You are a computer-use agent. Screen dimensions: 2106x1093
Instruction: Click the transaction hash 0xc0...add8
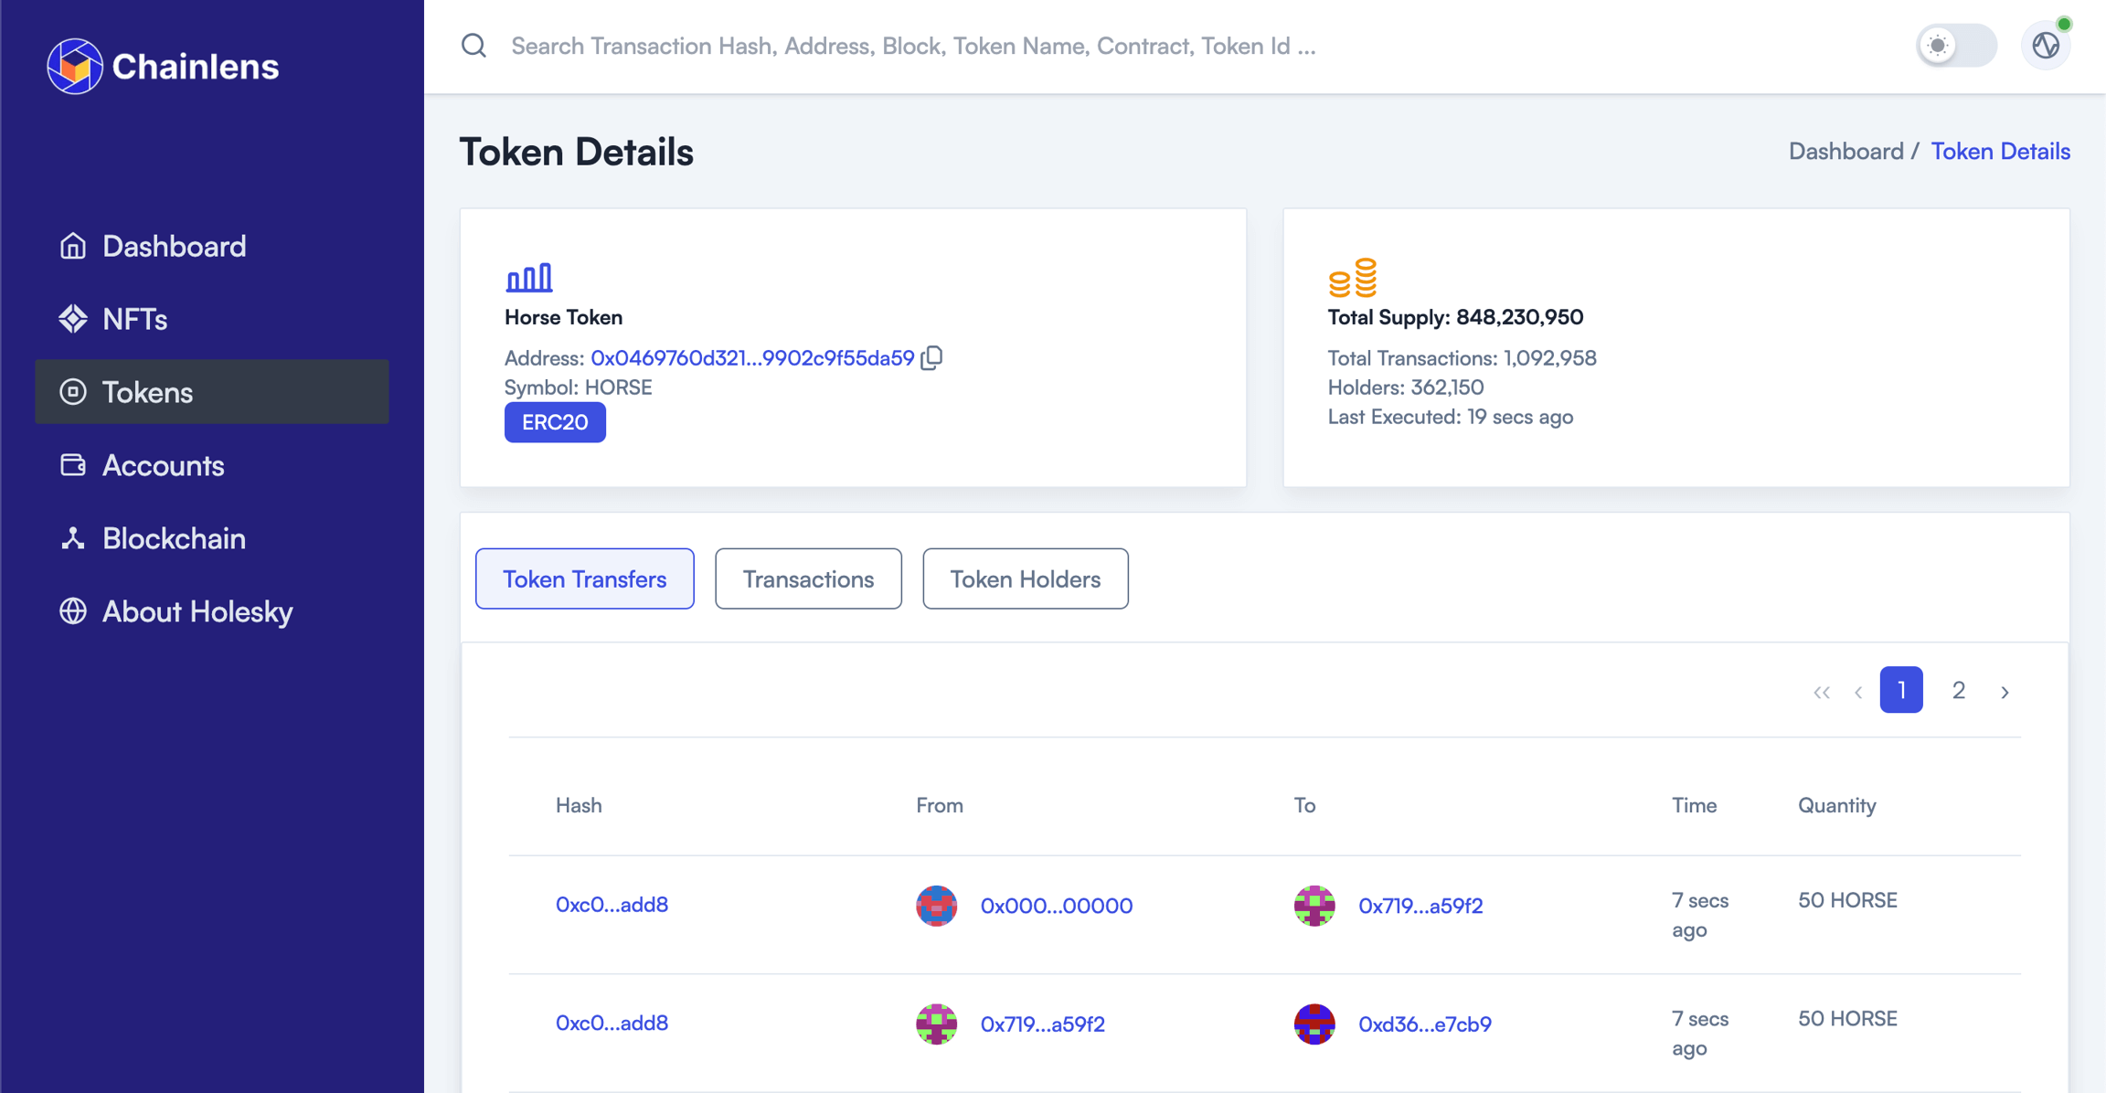click(x=612, y=904)
